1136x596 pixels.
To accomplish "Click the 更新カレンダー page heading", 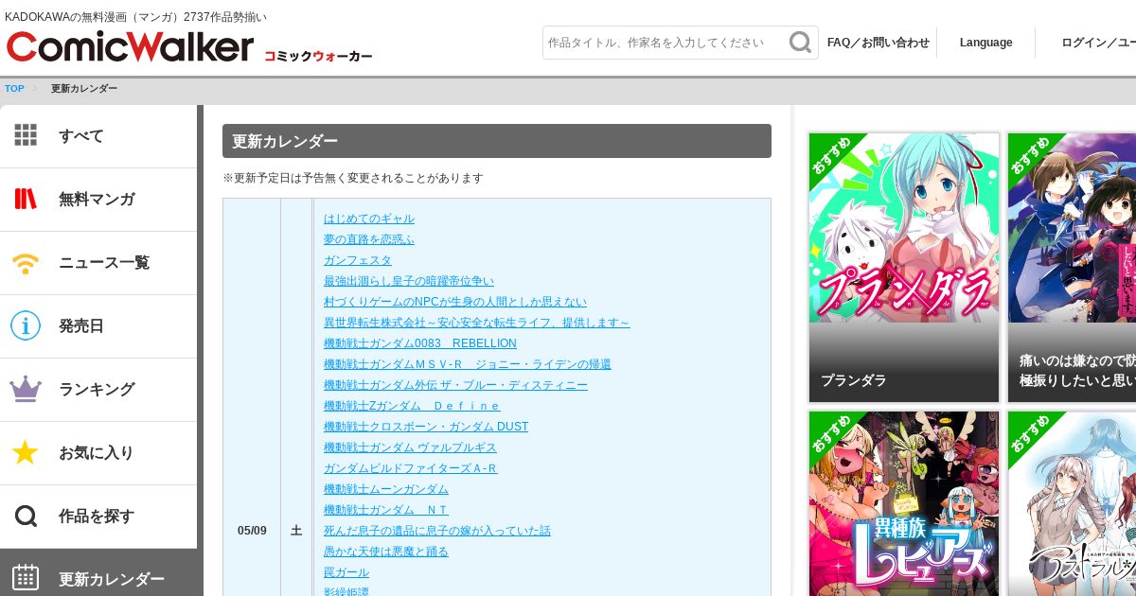I will point(497,141).
